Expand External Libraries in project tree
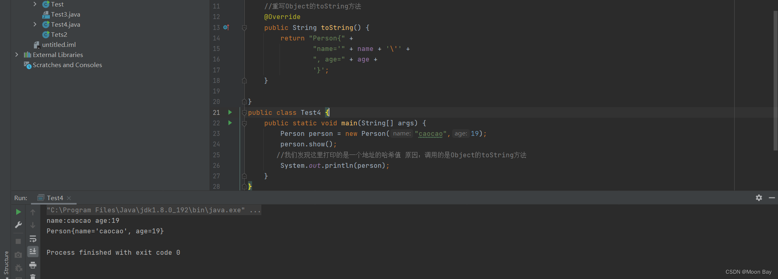The image size is (778, 279). (x=17, y=55)
